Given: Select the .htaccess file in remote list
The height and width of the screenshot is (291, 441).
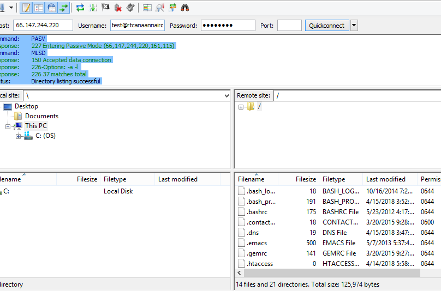Looking at the screenshot, I should [x=260, y=264].
